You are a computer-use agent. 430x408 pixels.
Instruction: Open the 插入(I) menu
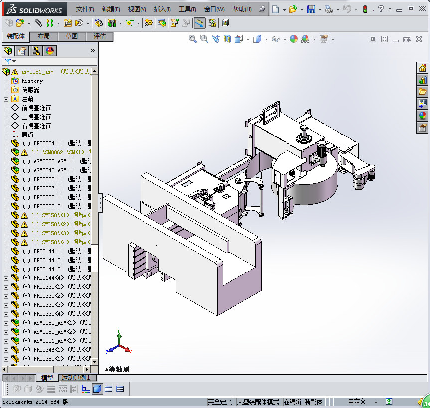(x=162, y=9)
